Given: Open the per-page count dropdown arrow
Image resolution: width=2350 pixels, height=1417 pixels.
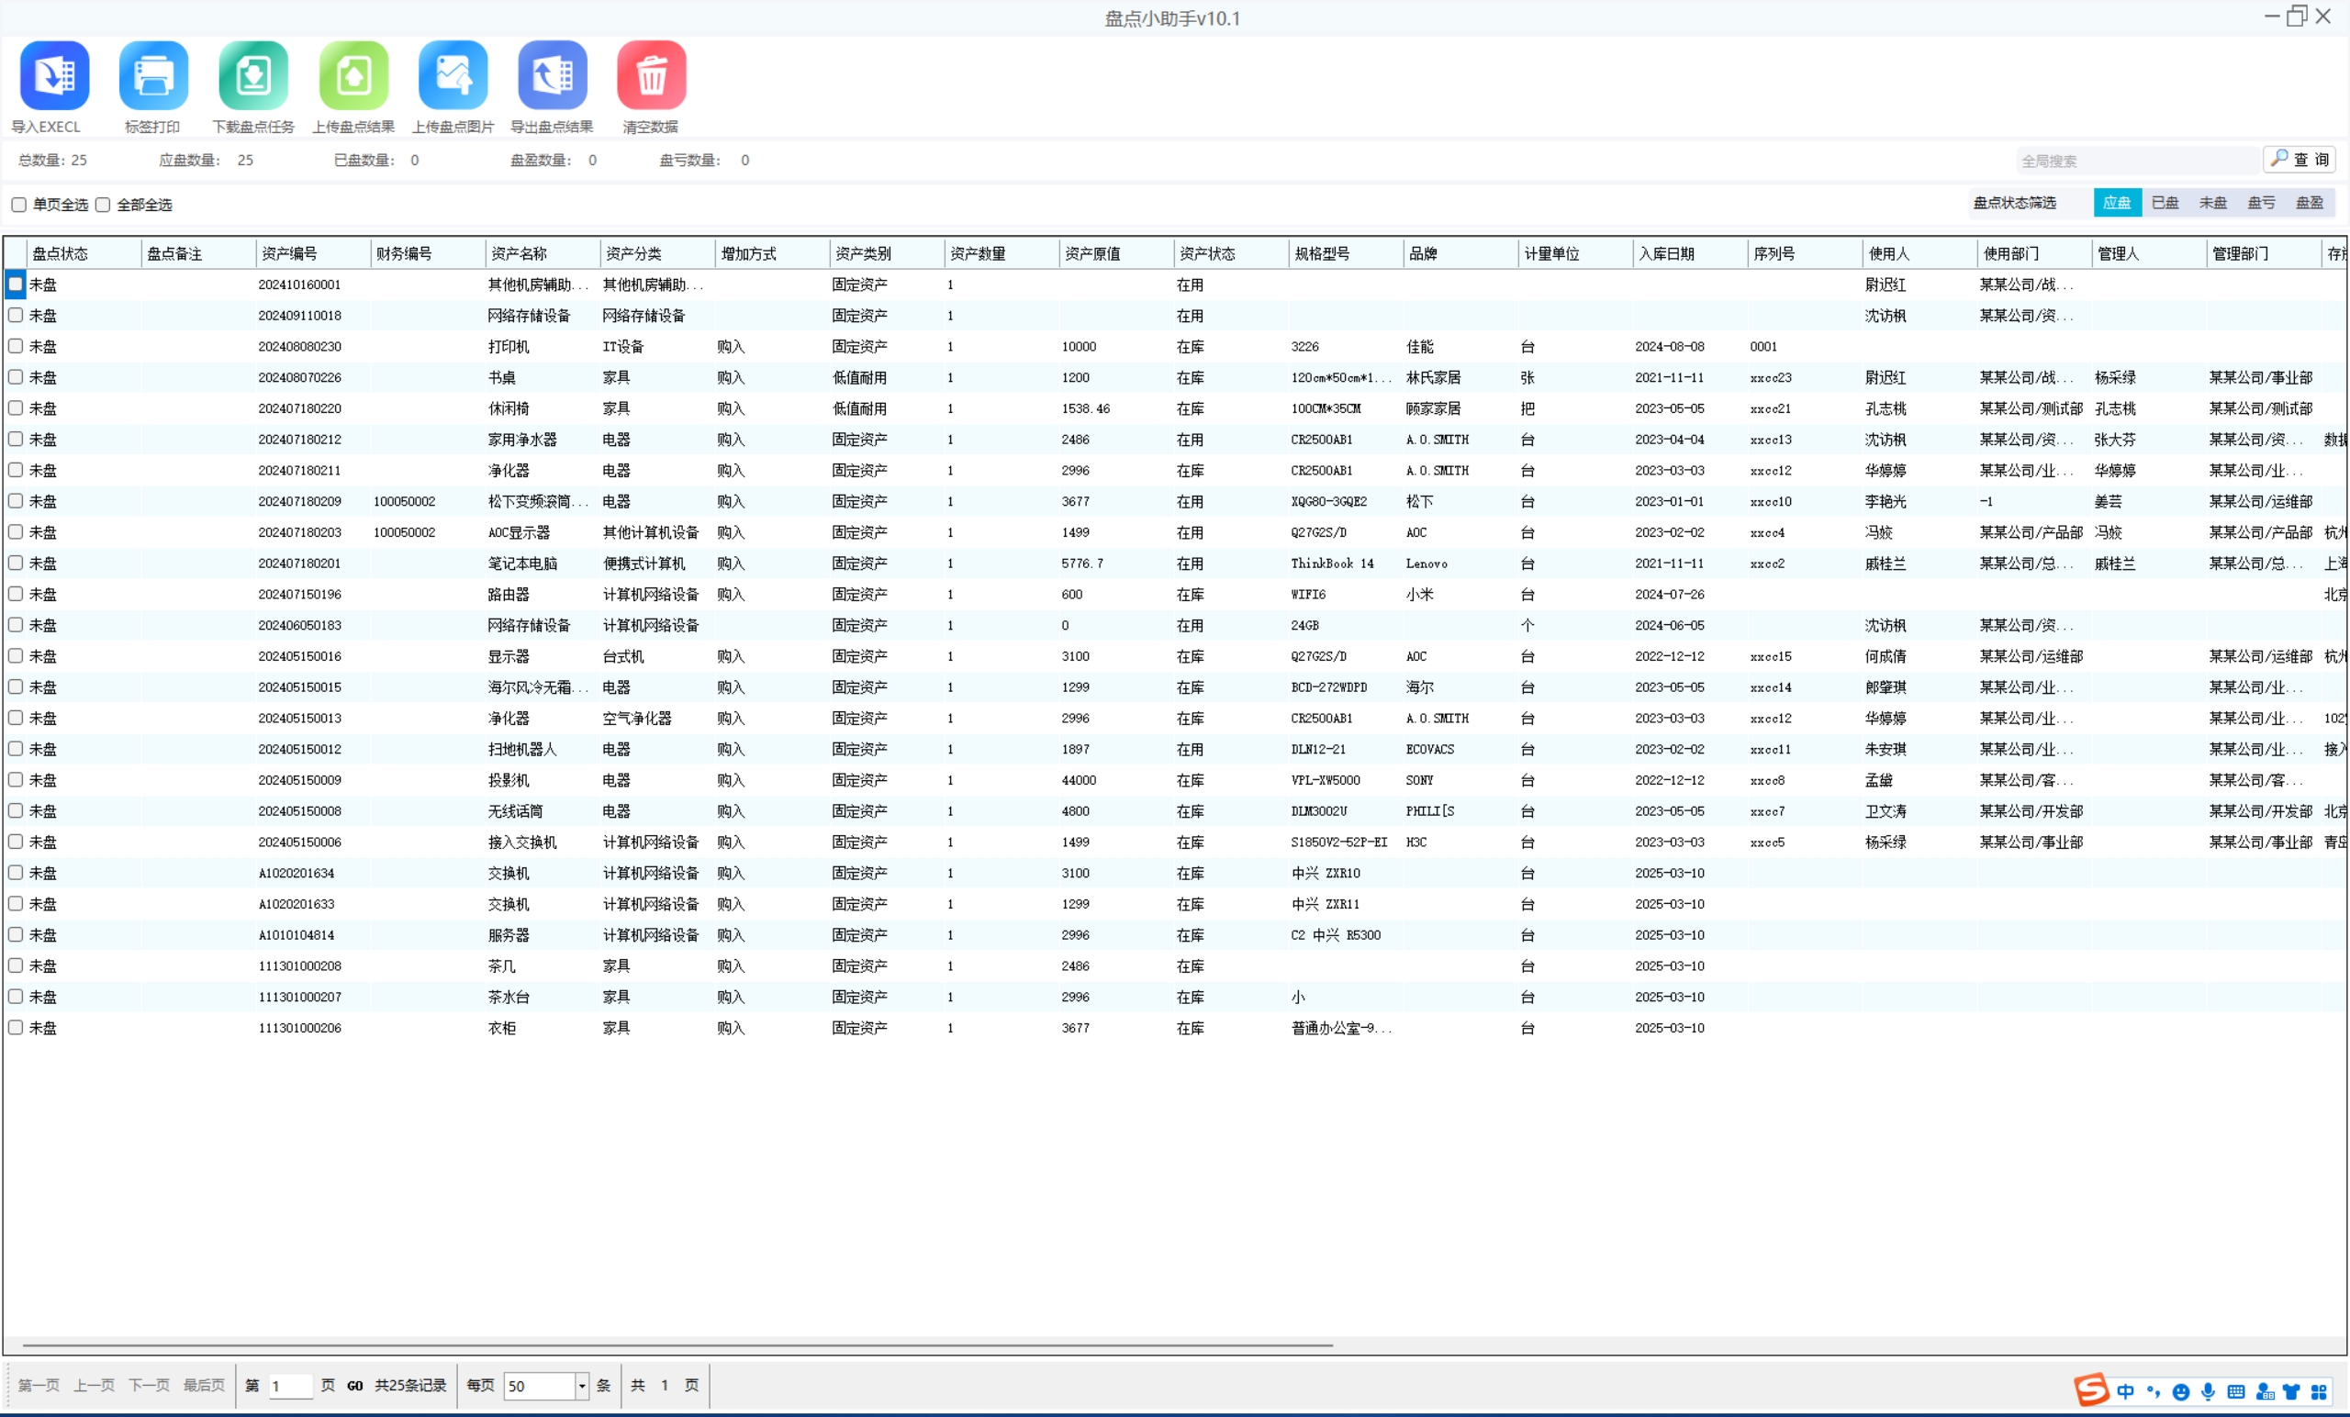Looking at the screenshot, I should coord(582,1386).
